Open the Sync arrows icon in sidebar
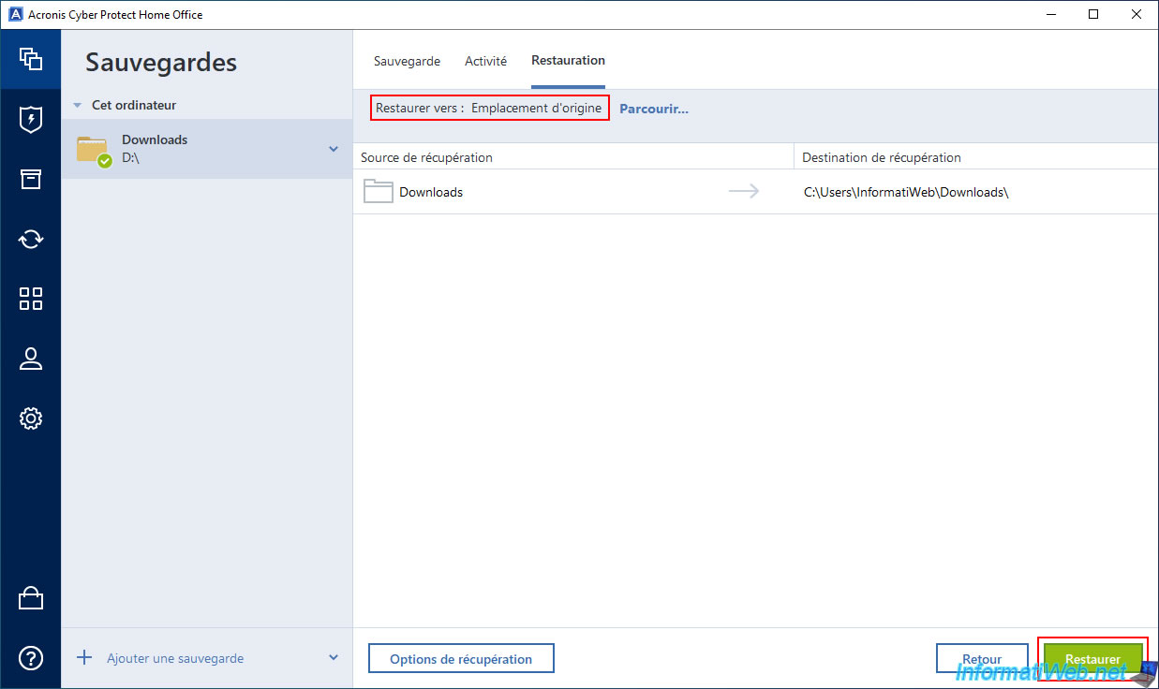The height and width of the screenshot is (689, 1159). tap(31, 239)
